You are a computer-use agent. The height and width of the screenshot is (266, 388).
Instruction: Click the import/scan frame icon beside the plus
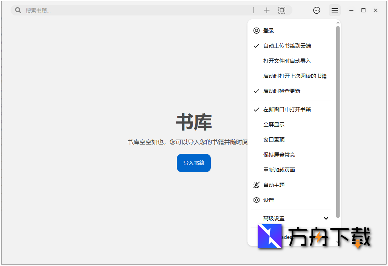pos(282,10)
